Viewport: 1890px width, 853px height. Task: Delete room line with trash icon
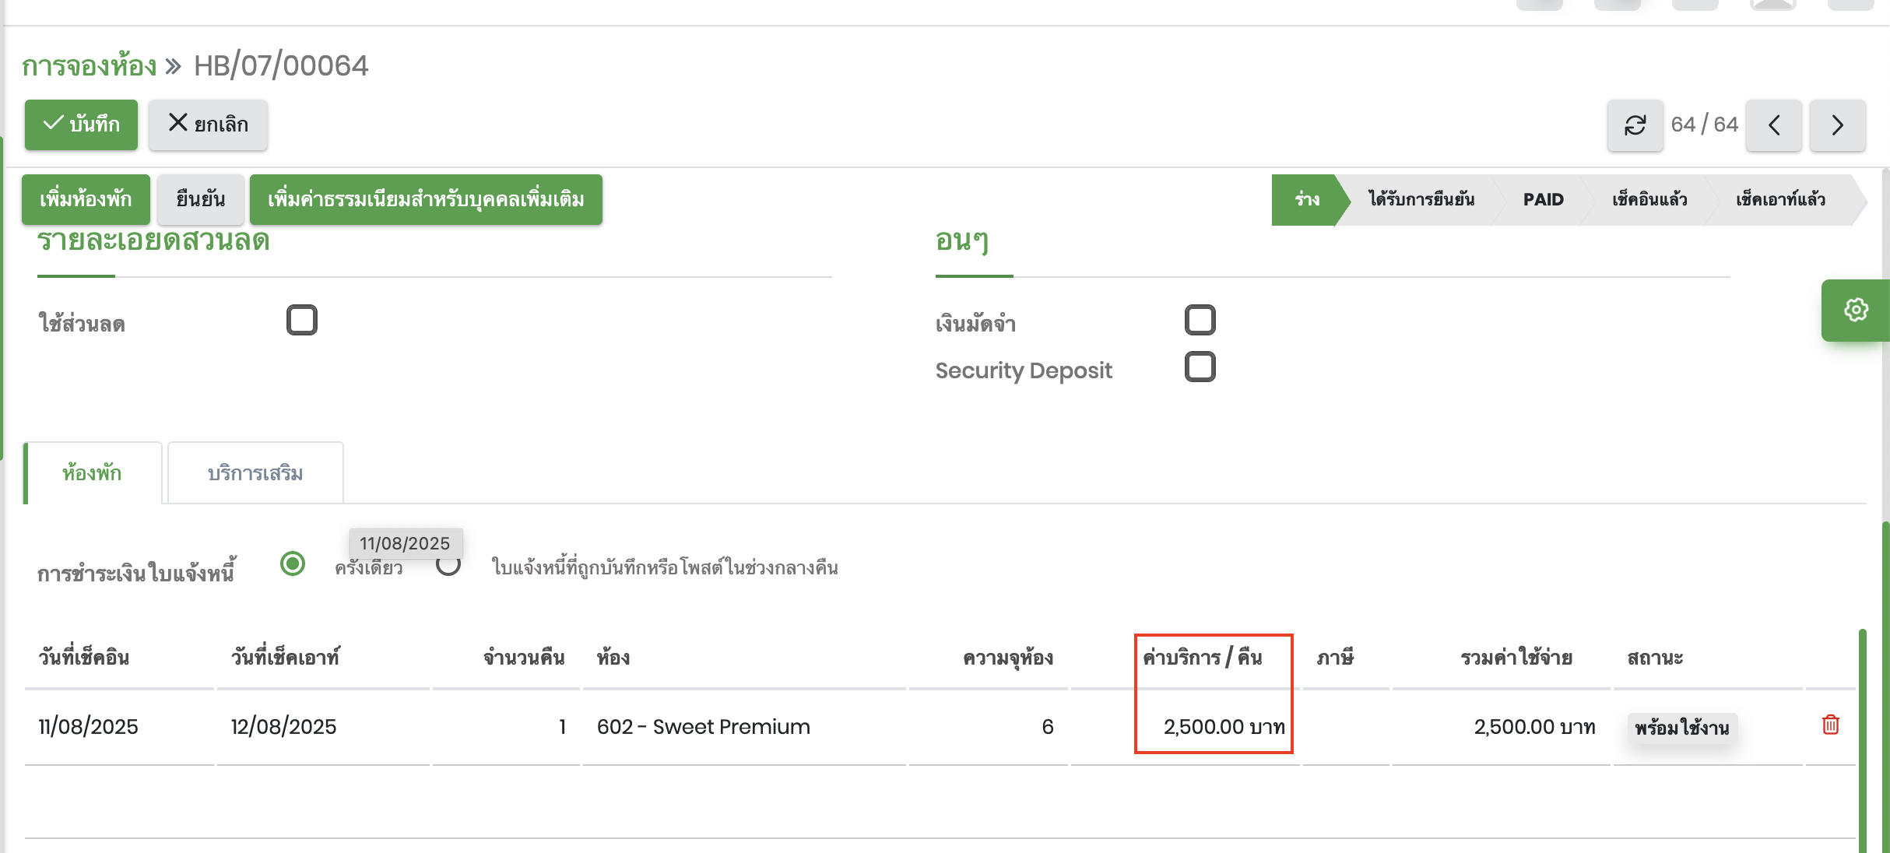[1831, 725]
